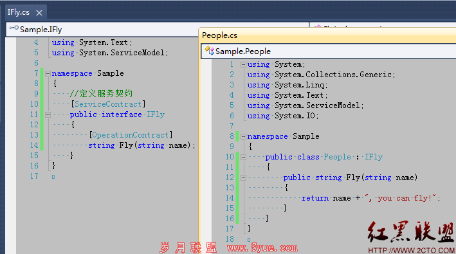Click 'public interface IFly' declaration

pos(117,114)
